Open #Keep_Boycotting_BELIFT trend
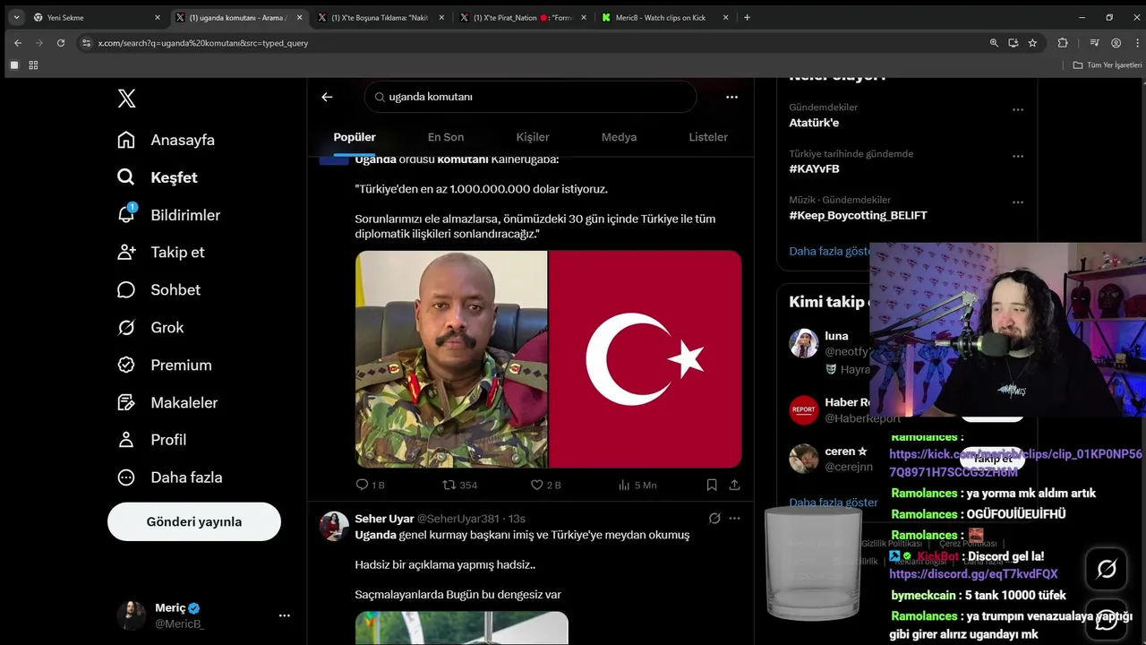 pos(858,215)
